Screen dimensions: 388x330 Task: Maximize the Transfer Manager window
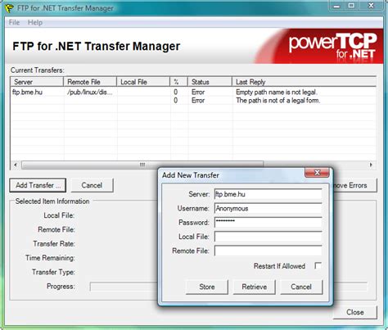(351, 6)
